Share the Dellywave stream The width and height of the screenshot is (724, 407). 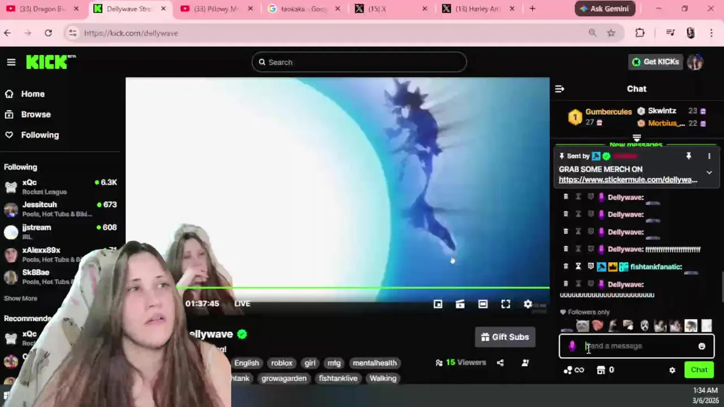[x=500, y=363]
